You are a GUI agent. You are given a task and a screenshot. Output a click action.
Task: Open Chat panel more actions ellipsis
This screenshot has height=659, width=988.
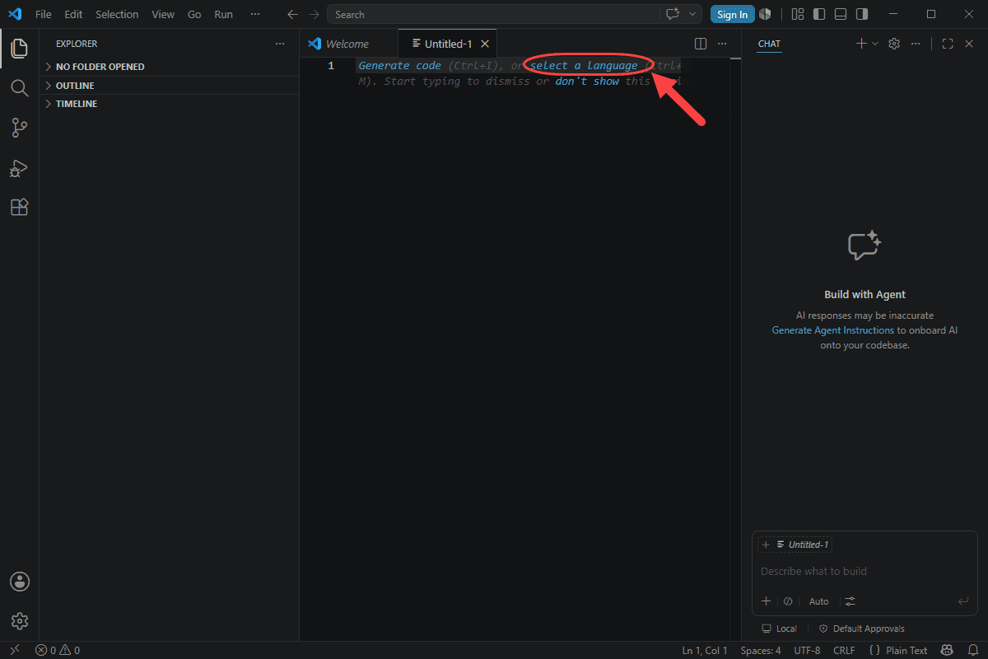(x=916, y=44)
